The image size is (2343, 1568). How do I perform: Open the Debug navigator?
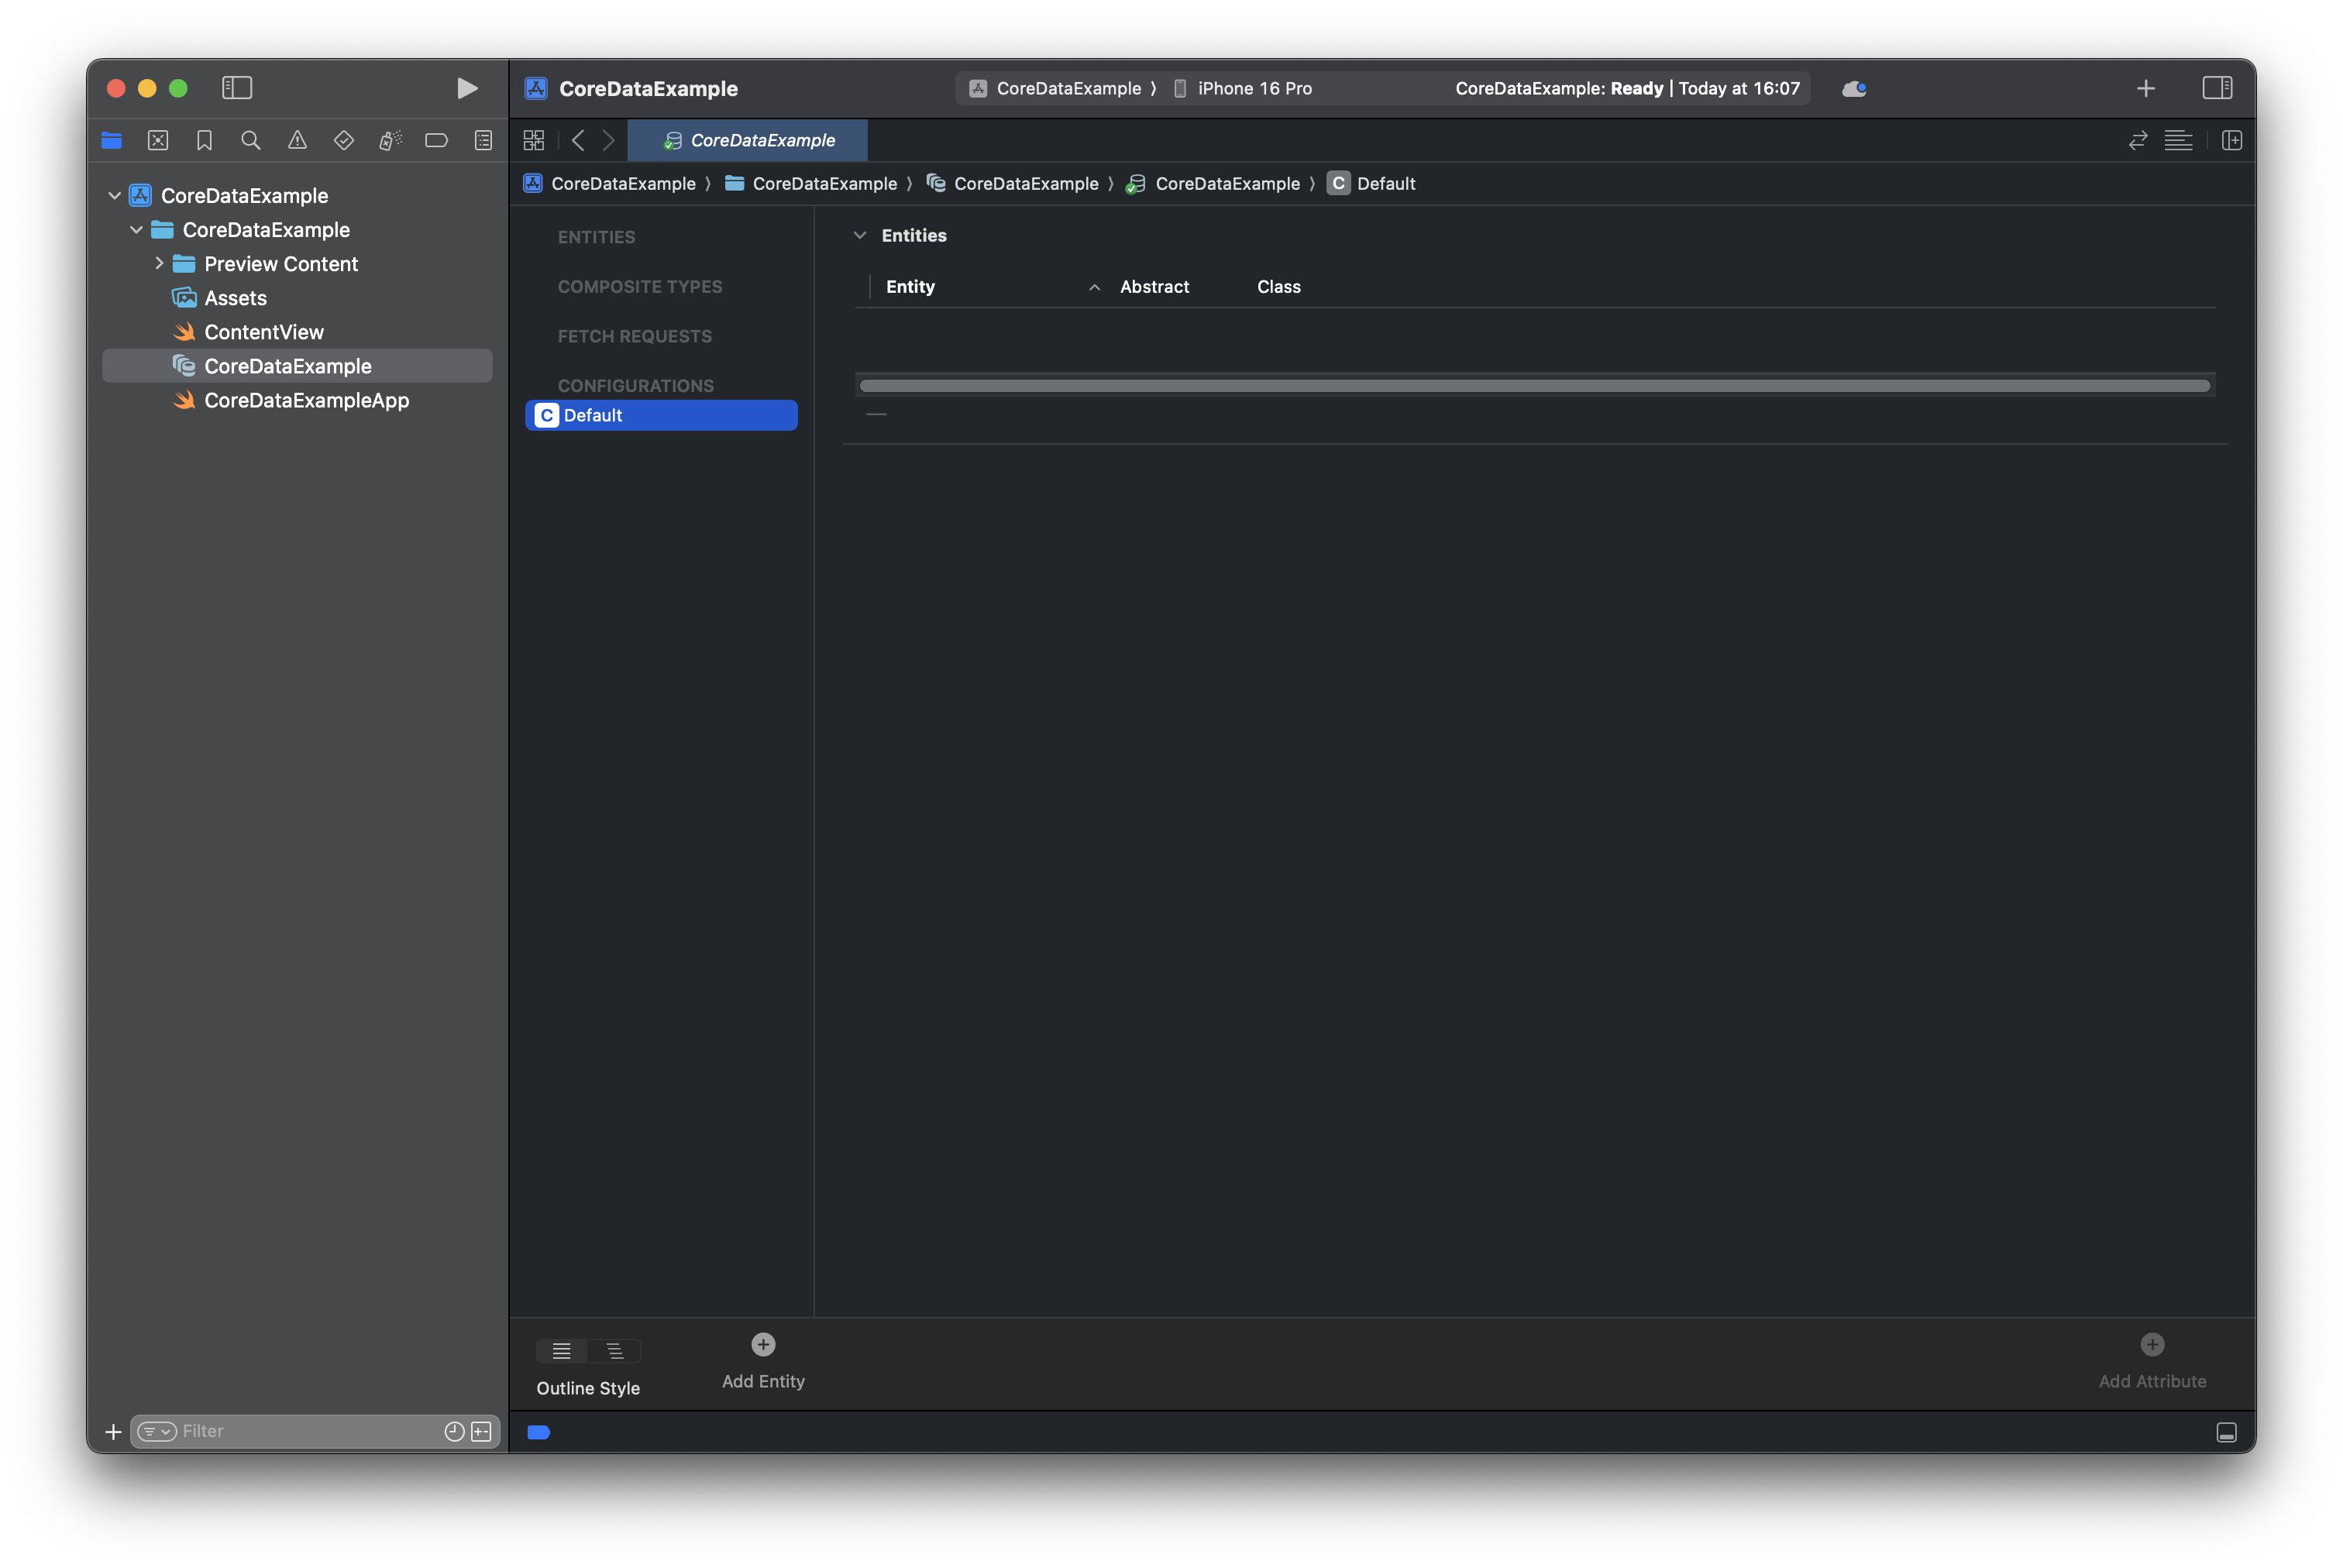coord(390,141)
